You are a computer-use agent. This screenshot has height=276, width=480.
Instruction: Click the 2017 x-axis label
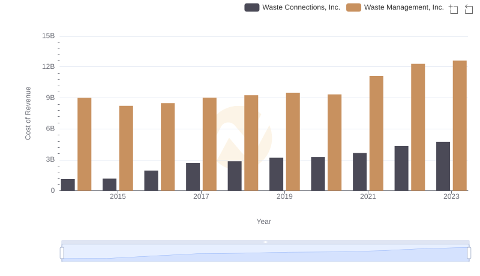tap(201, 196)
